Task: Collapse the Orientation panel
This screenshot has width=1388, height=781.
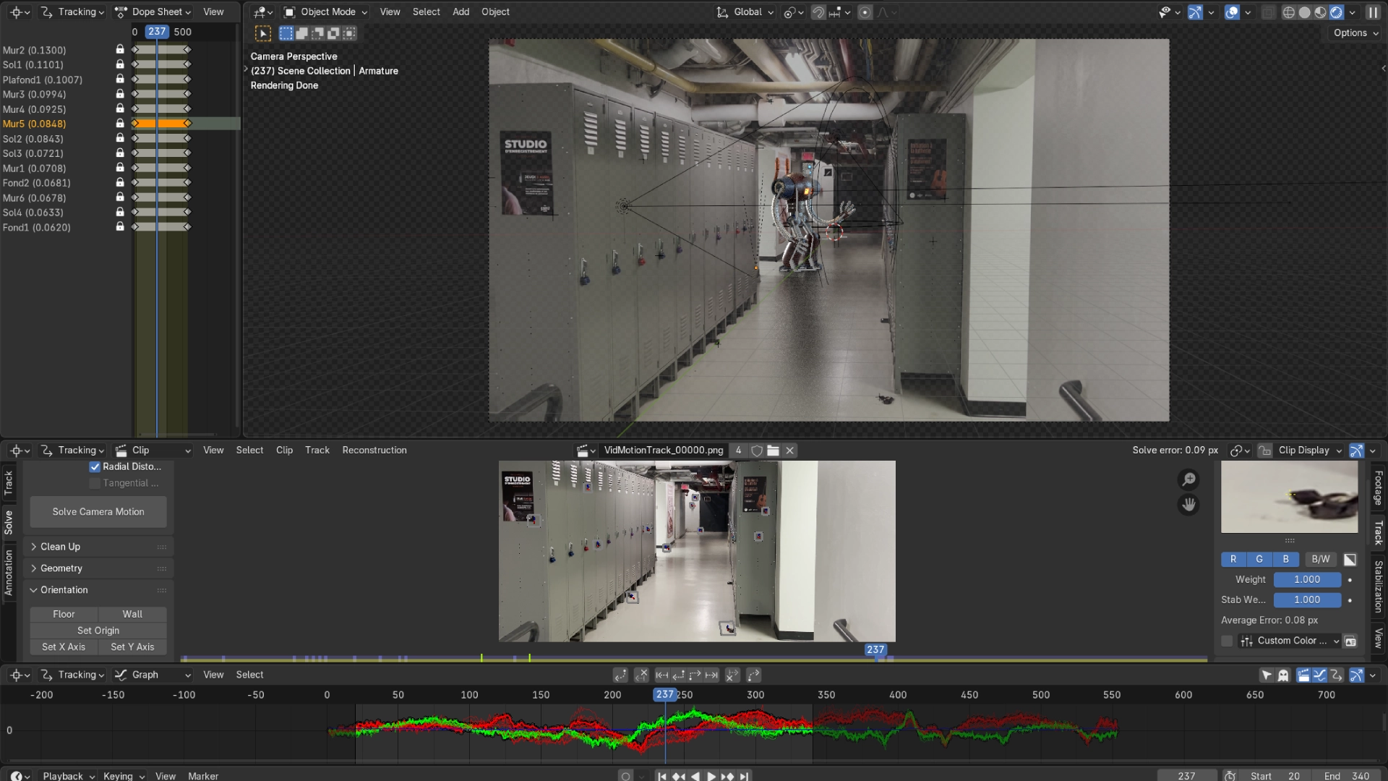Action: tap(64, 590)
